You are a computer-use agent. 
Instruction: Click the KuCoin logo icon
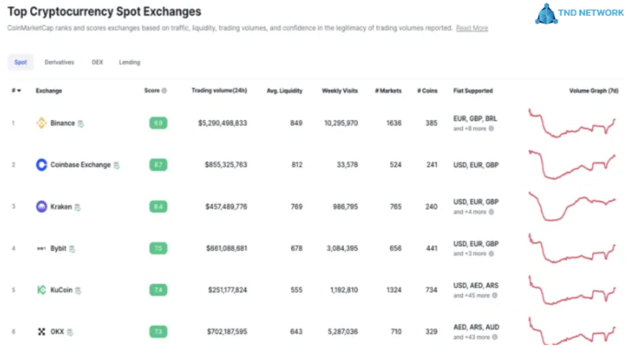tap(41, 291)
